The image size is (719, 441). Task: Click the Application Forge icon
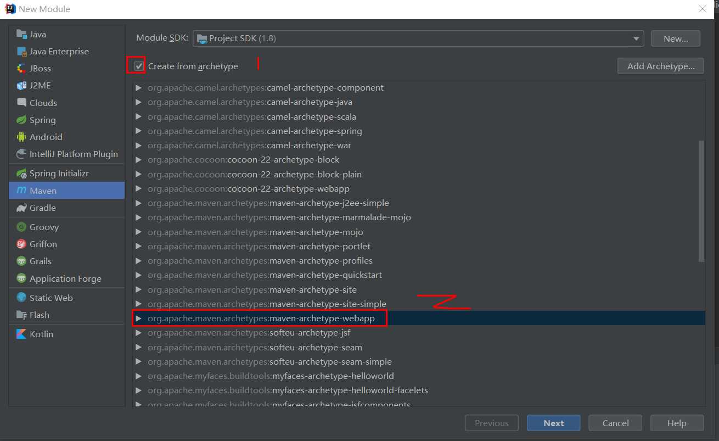21,278
